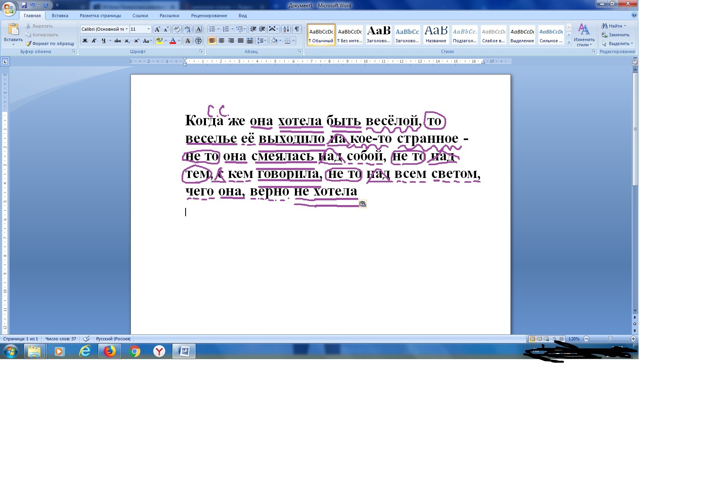704x482 pixels.
Task: Click the clear formatting icon
Action: 177,29
